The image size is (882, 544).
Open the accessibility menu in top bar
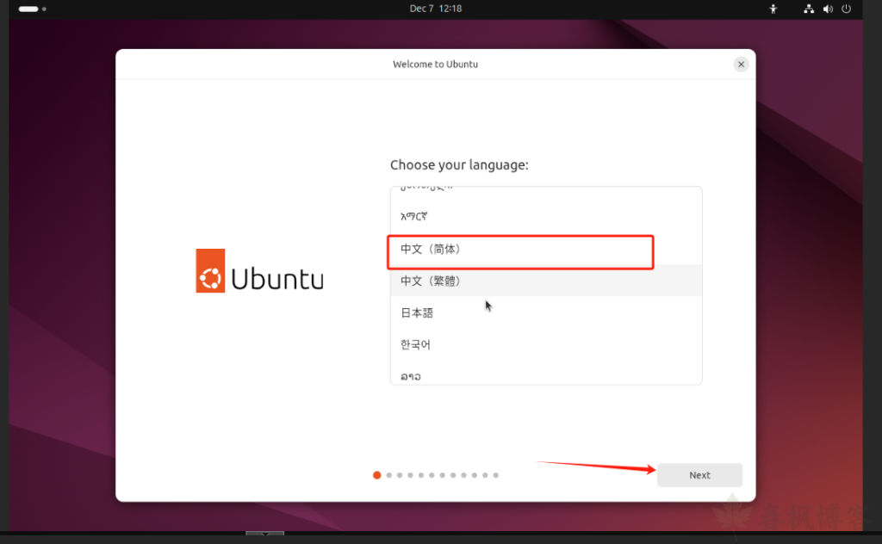pos(773,9)
